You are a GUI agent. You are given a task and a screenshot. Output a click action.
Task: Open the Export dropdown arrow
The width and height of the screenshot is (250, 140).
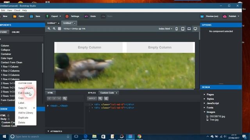coord(60,16)
